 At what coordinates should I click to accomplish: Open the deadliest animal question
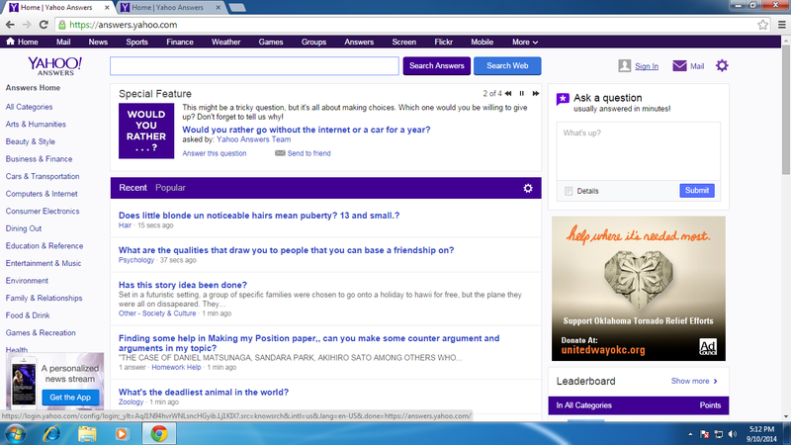pos(204,392)
